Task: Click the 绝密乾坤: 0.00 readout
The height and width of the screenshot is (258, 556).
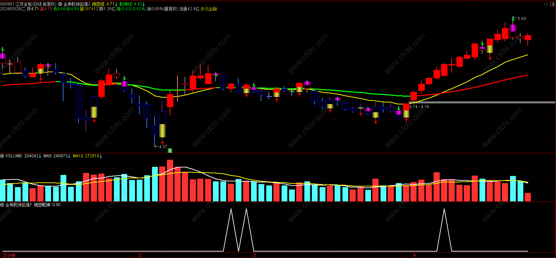Action: click(47, 205)
